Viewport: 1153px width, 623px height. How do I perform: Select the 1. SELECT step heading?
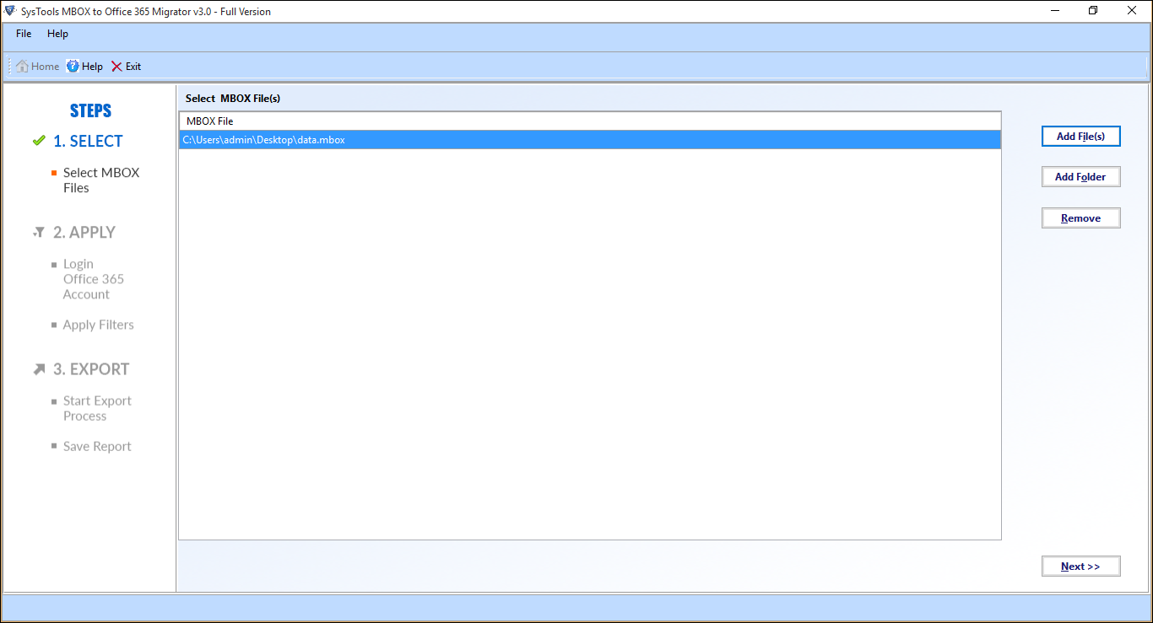coord(88,141)
